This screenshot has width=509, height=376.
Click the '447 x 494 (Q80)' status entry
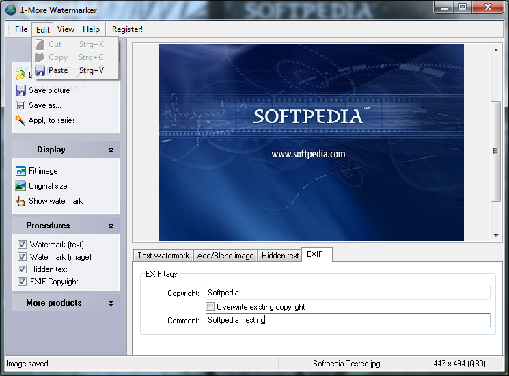tap(459, 364)
